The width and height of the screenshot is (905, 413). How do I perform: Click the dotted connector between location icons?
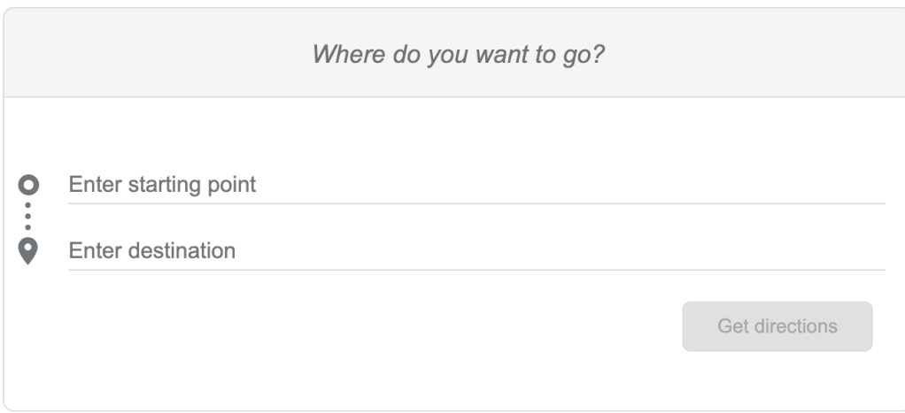pyautogui.click(x=29, y=216)
